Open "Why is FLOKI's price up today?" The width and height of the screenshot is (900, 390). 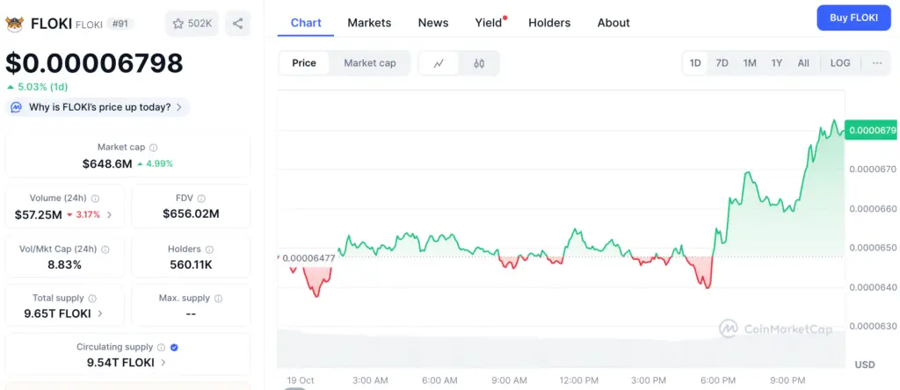(x=97, y=107)
